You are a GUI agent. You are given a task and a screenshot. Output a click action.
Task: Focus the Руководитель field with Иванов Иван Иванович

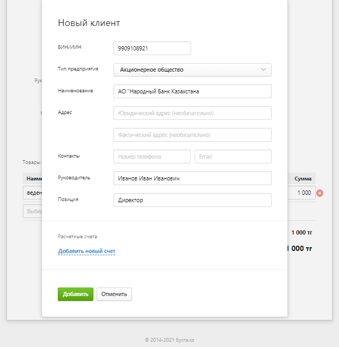[x=192, y=178]
